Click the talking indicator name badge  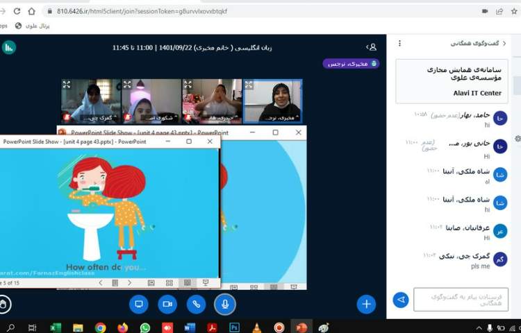pyautogui.click(x=351, y=64)
